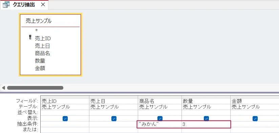Screen dimensions: 279x133
Task: Click the "みかん" criteria cell
Action: [159, 124]
